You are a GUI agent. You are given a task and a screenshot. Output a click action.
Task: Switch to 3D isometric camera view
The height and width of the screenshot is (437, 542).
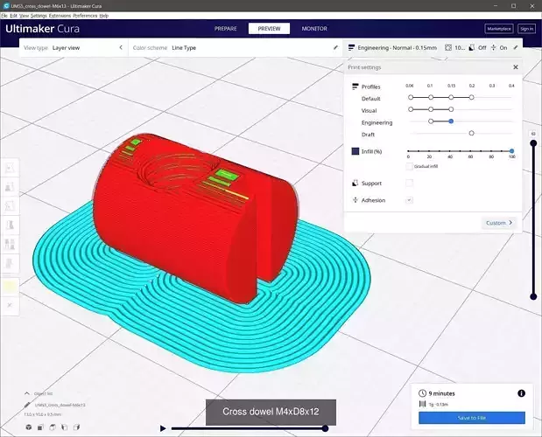tap(29, 427)
